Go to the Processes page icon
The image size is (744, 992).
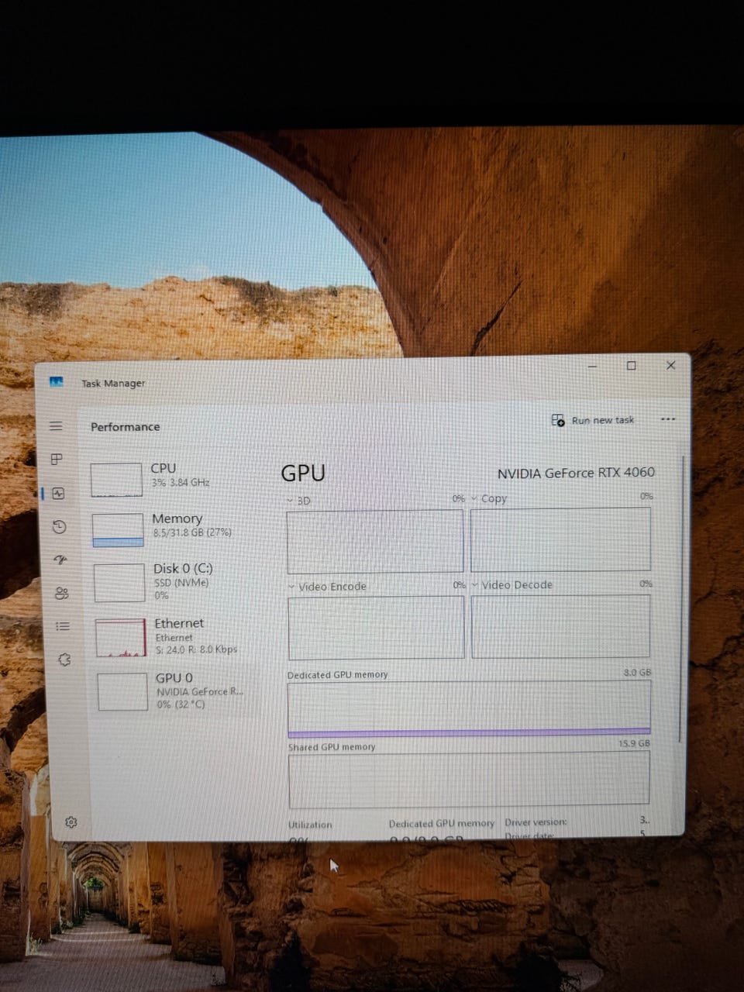(57, 460)
